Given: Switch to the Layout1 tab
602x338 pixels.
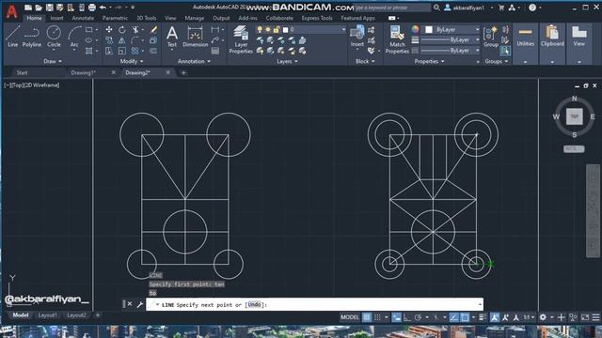Looking at the screenshot, I should [x=48, y=315].
